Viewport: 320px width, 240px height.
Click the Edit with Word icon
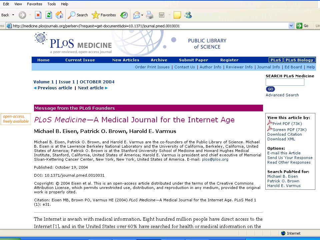pos(161,15)
